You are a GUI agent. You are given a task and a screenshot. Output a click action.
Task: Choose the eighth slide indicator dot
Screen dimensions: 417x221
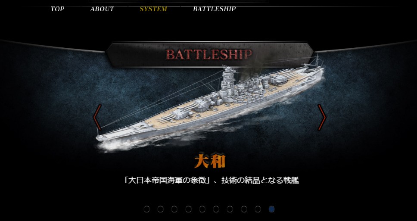tap(244, 209)
